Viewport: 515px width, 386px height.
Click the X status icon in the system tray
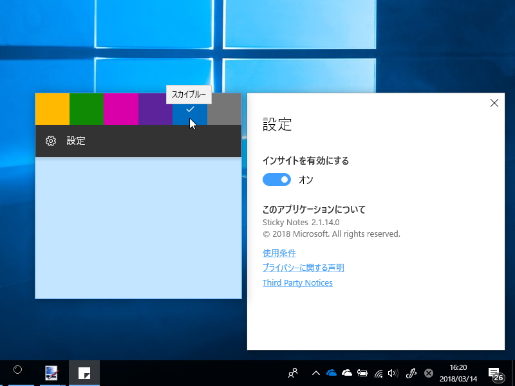429,372
